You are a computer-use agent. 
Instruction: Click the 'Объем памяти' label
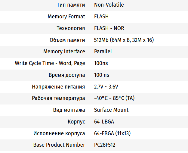pos(67,40)
